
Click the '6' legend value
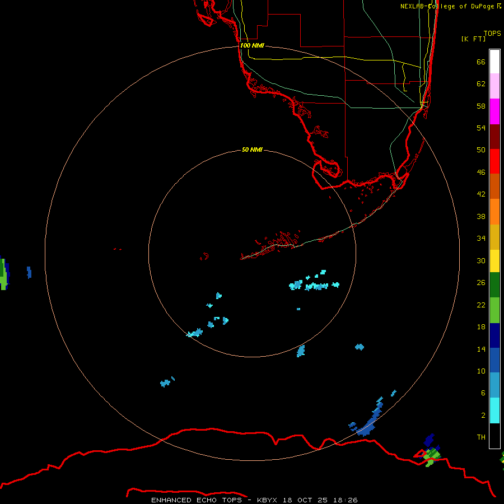pos(483,393)
